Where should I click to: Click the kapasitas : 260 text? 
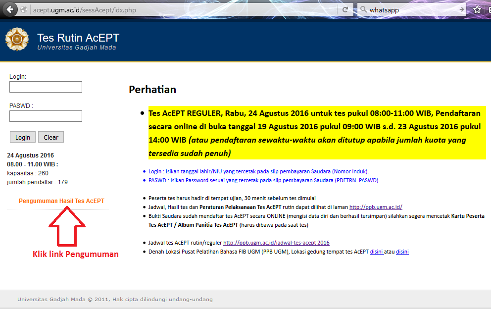coord(28,173)
